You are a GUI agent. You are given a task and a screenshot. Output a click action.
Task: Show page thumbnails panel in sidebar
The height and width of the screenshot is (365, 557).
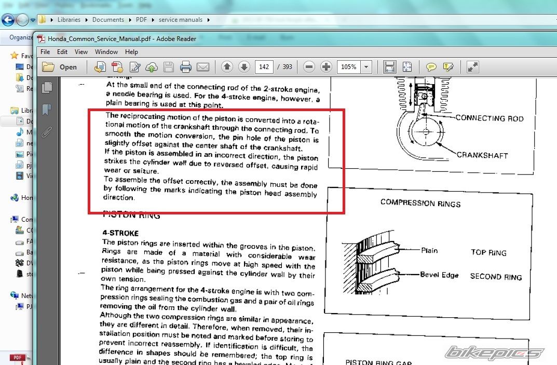(x=47, y=87)
